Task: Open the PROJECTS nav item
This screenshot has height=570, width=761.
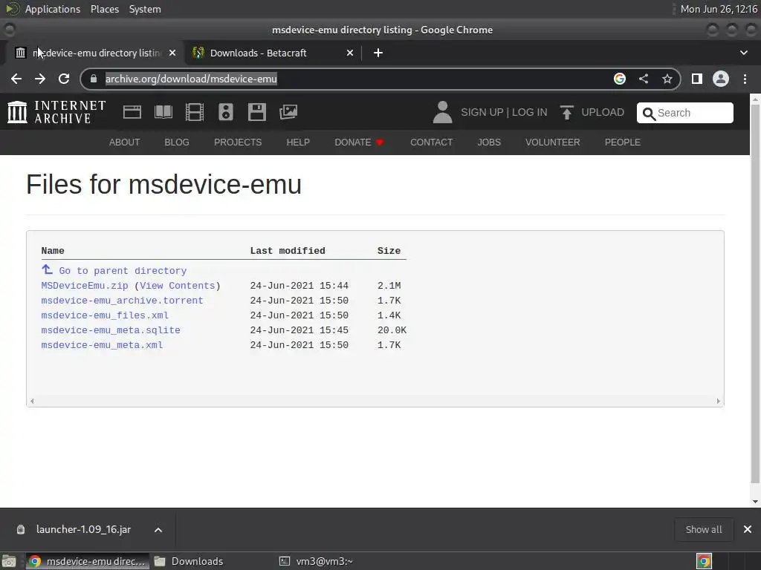Action: 238,142
